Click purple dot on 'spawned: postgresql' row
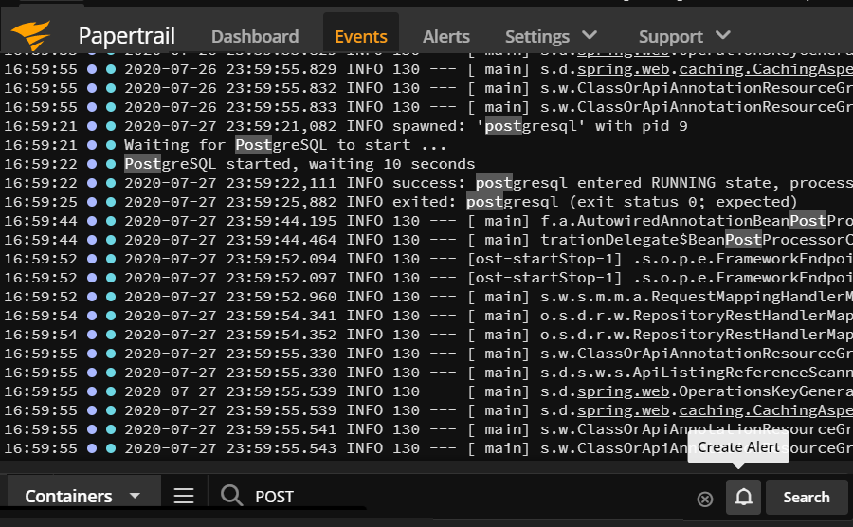The width and height of the screenshot is (853, 527). click(92, 126)
